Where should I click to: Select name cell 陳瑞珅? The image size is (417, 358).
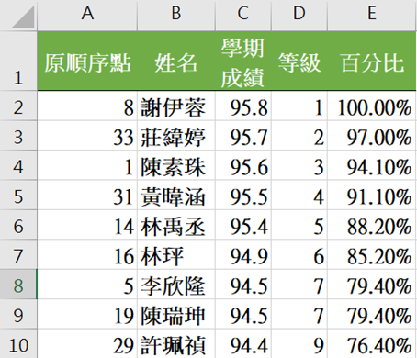(x=176, y=314)
